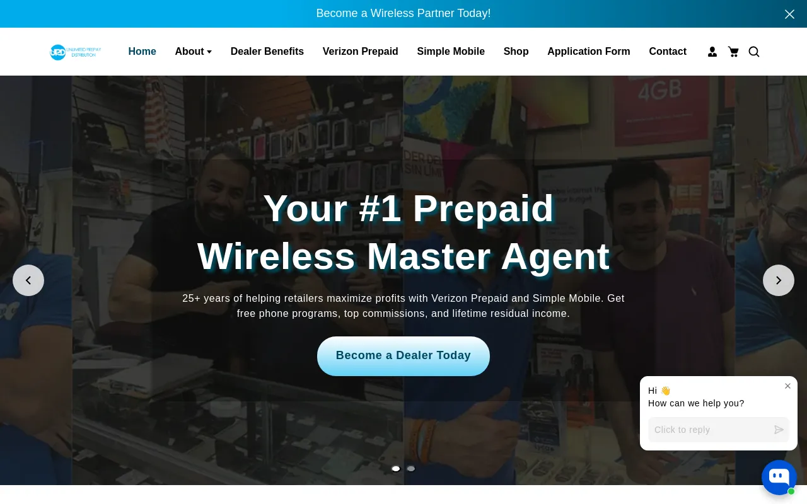Click the send arrow in chat reply
807x504 pixels.
779,430
